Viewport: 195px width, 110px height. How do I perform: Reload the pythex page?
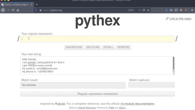click(13, 10)
